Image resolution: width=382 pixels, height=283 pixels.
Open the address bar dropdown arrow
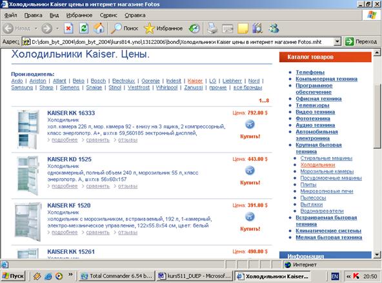click(337, 42)
